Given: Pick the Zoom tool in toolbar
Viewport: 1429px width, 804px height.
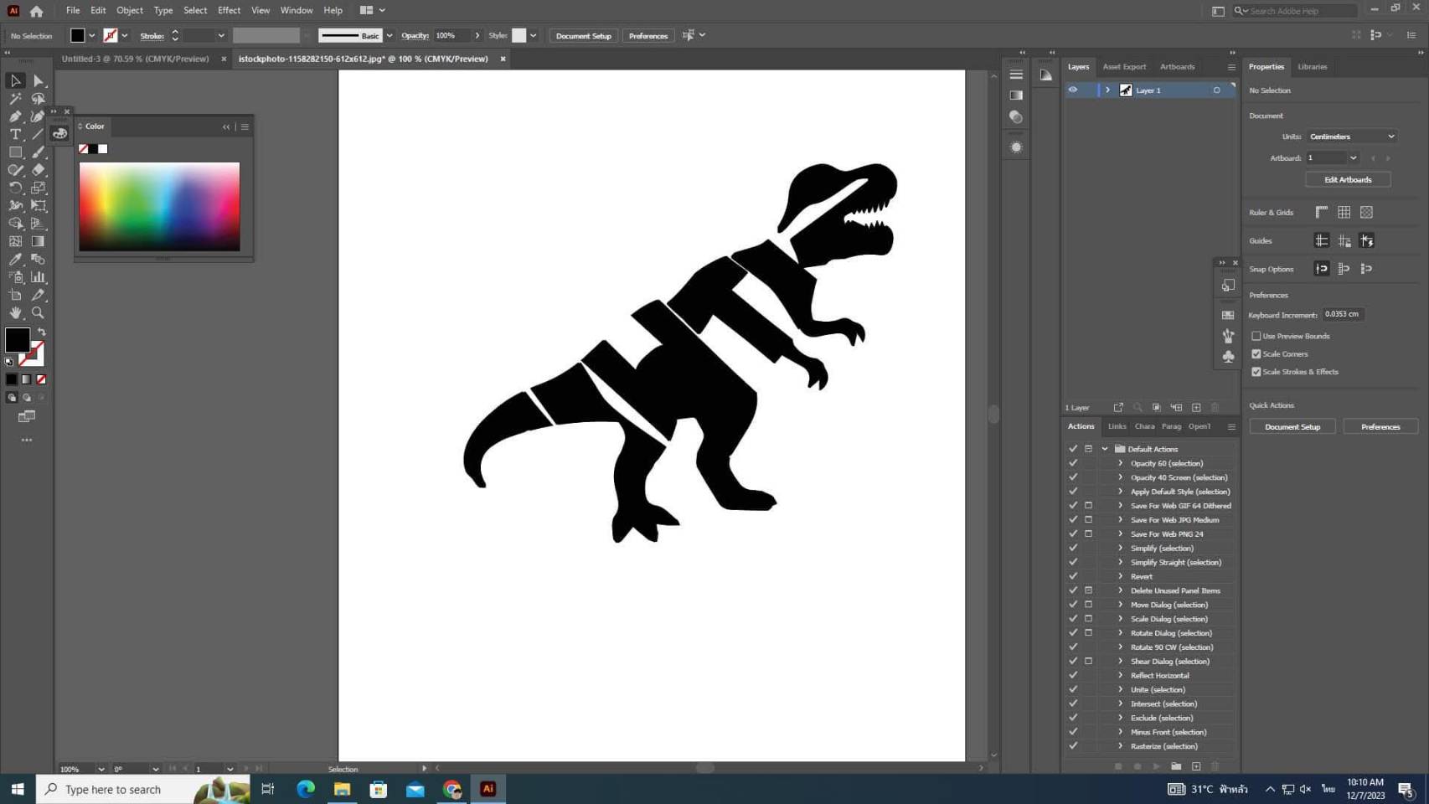Looking at the screenshot, I should tap(38, 312).
